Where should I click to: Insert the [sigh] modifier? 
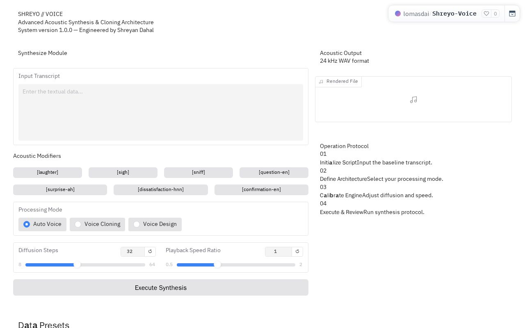[x=123, y=172]
